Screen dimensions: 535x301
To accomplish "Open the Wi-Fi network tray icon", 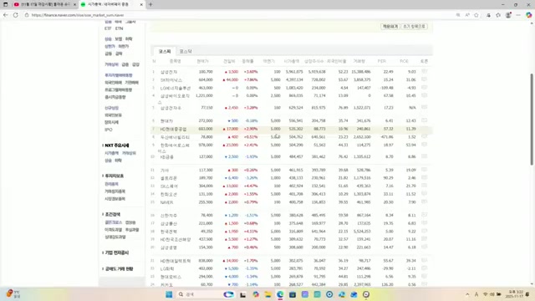I will (485, 294).
